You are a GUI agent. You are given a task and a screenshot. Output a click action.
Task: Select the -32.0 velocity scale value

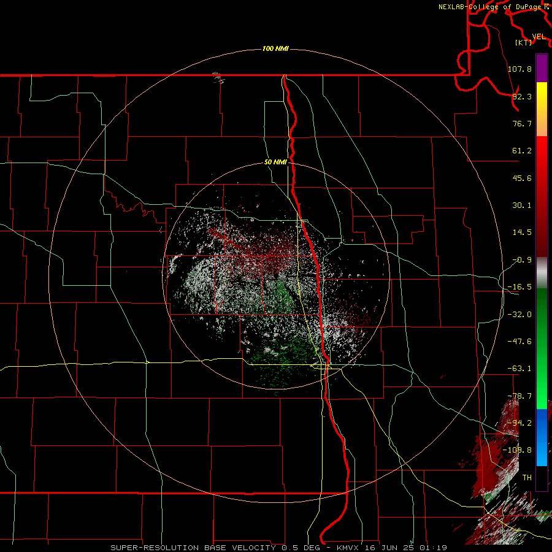coord(519,315)
